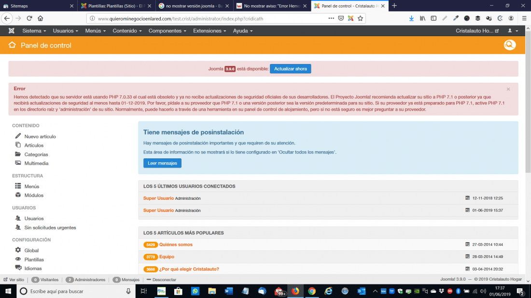Expand the Contenido dropdown
This screenshot has width=531, height=298.
[x=127, y=31]
